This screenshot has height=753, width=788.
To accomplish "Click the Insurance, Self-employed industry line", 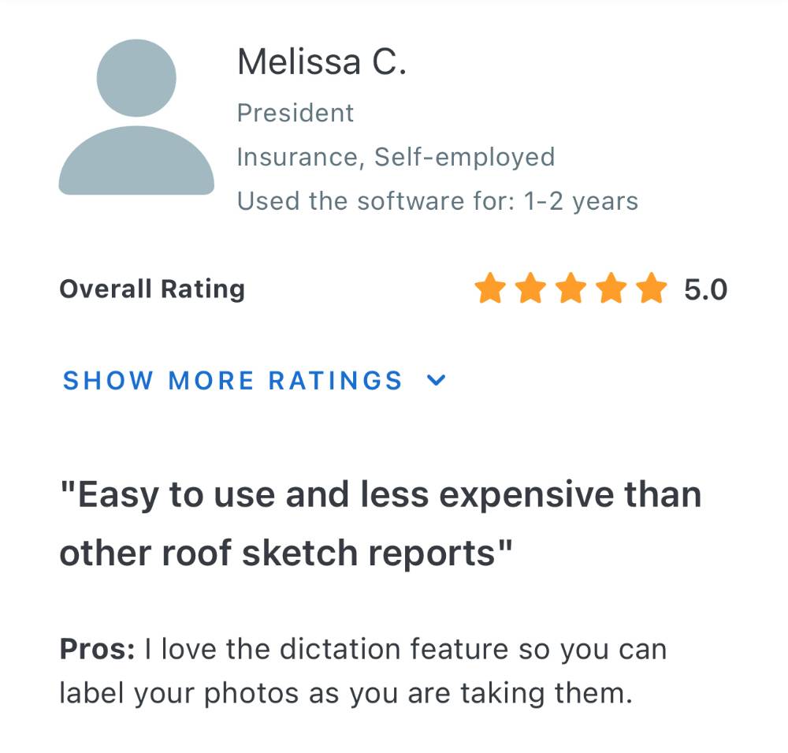I will tap(396, 157).
